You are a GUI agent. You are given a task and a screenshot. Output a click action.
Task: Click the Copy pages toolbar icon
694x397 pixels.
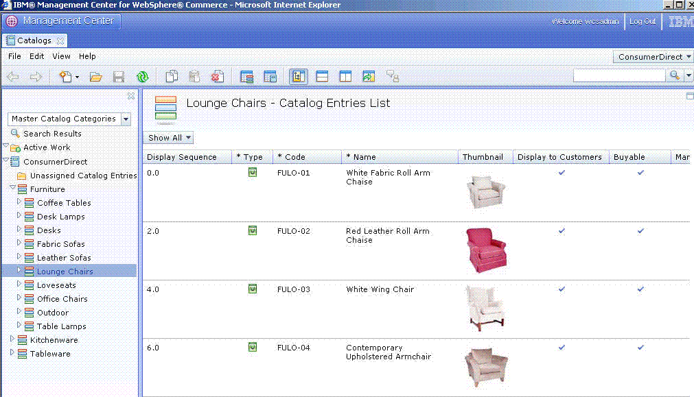tap(172, 76)
